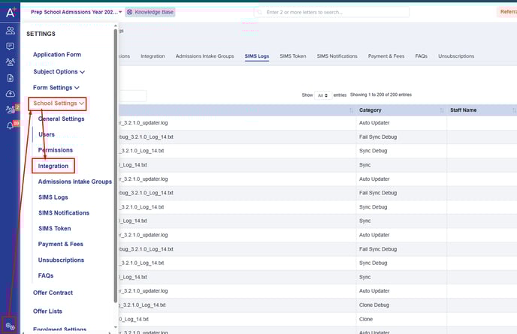
Task: Collapse School Settings submenu
Action: [x=59, y=104]
